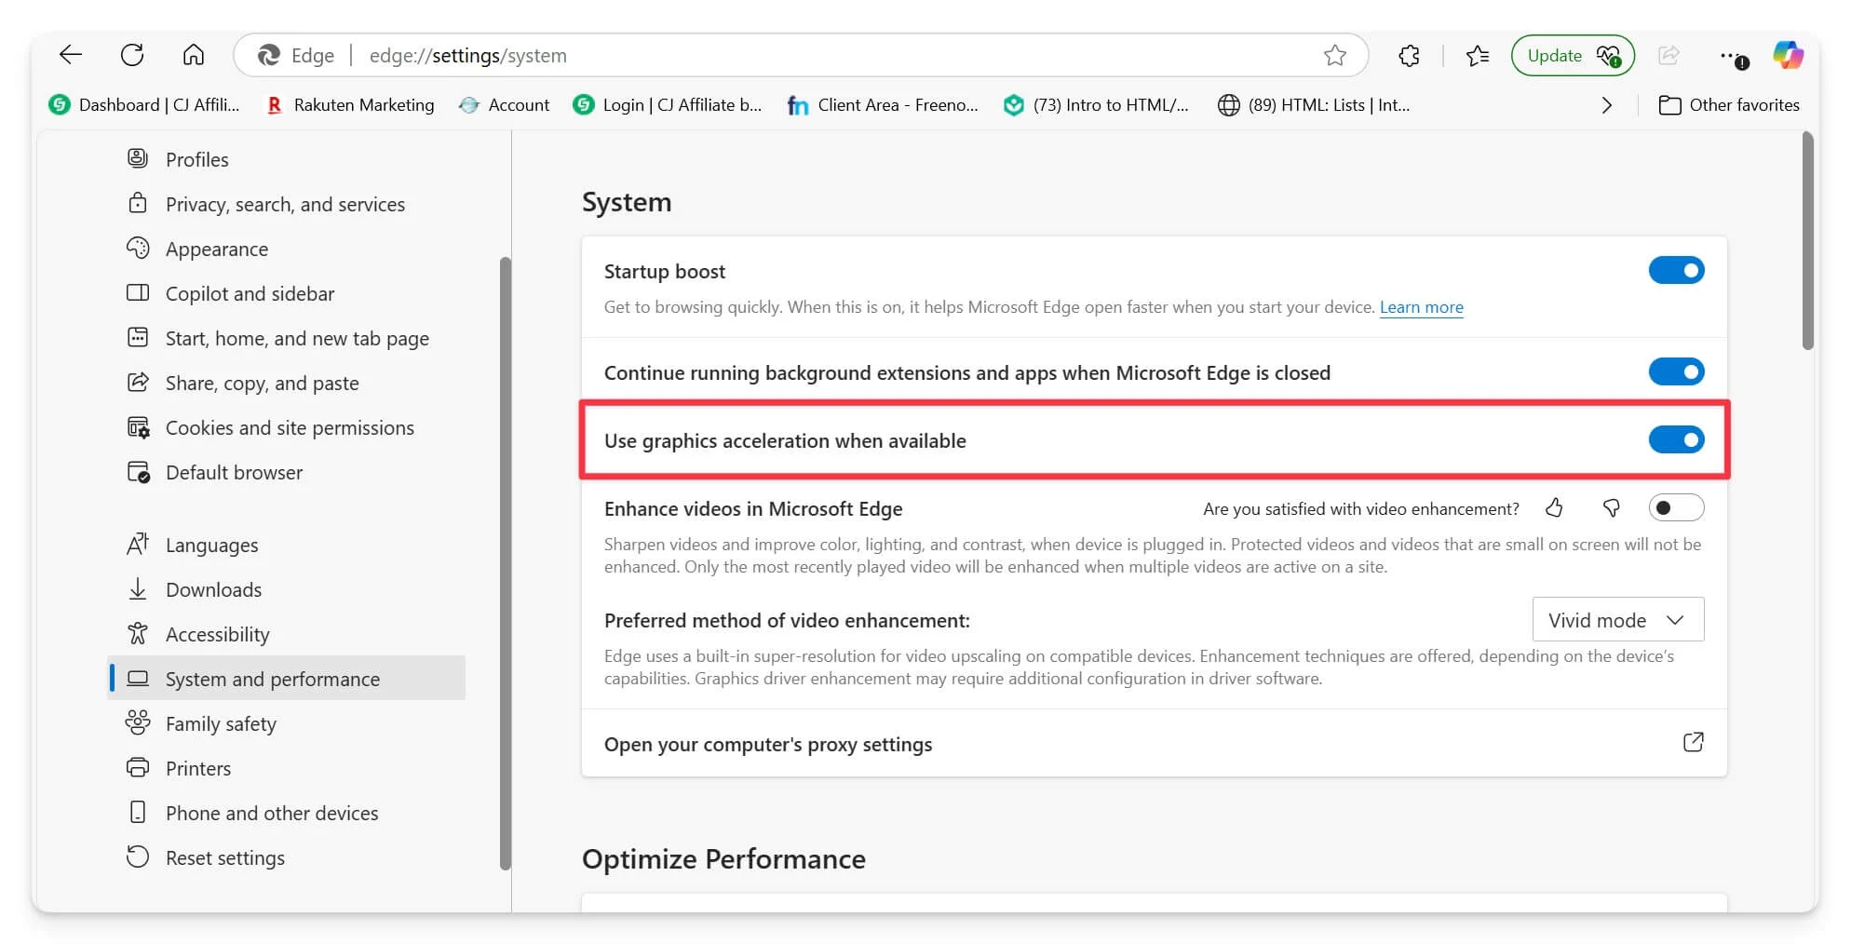This screenshot has width=1851, height=944.
Task: Click thumbs up for video enhancement
Action: point(1554,508)
